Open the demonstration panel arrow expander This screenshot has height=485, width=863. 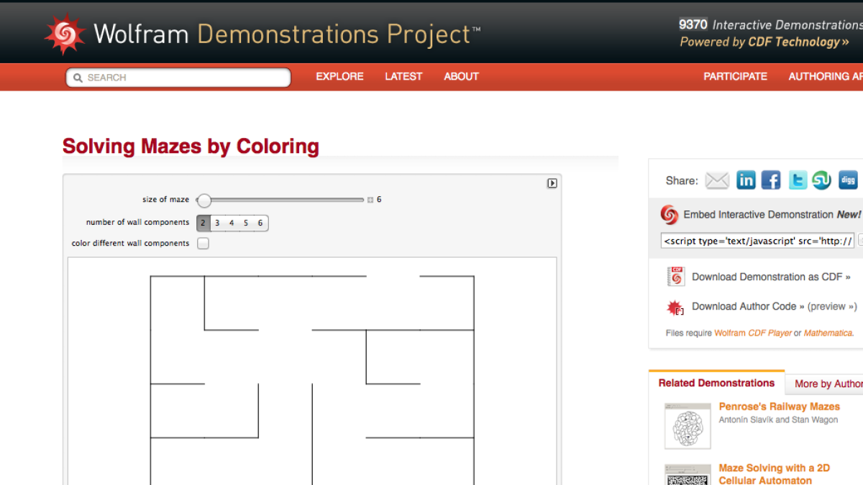click(x=552, y=183)
